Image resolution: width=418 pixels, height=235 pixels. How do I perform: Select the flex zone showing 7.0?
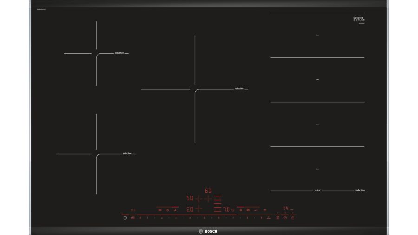(x=226, y=209)
